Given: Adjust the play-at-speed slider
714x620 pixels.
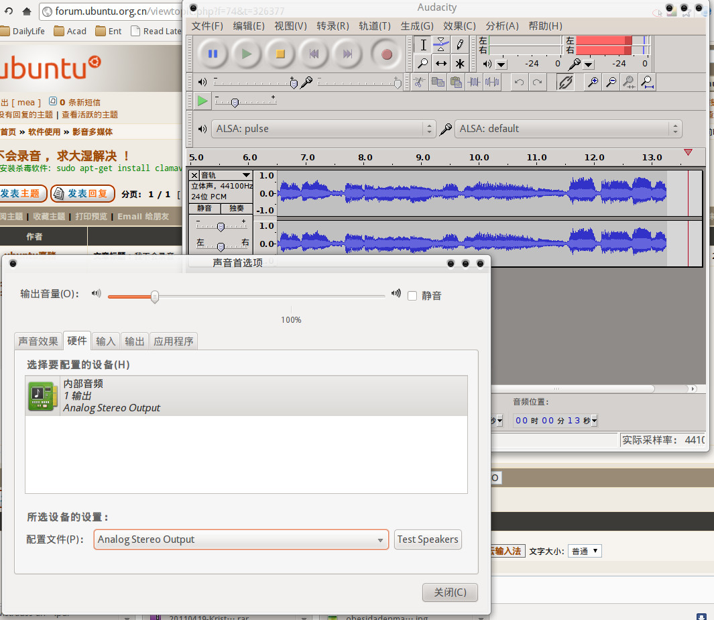Looking at the screenshot, I should 235,103.
